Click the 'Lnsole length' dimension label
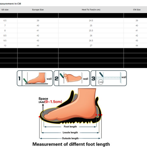The width and height of the screenshot is (147, 147). point(70,133)
